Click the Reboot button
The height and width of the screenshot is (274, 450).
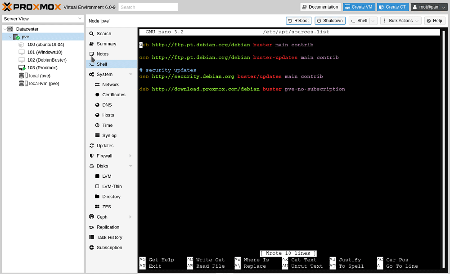[298, 21]
